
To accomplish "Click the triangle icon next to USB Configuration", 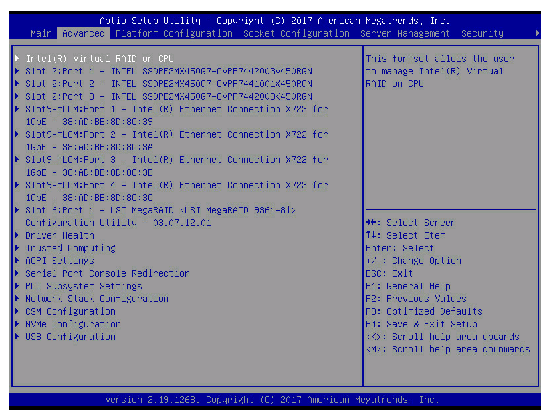I will coord(17,337).
